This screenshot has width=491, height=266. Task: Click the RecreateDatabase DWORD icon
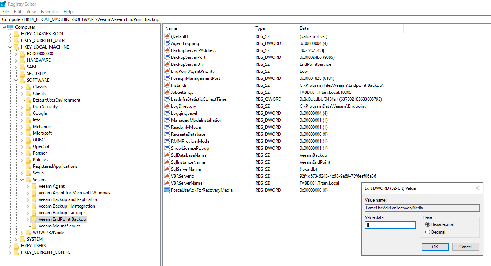(x=167, y=134)
